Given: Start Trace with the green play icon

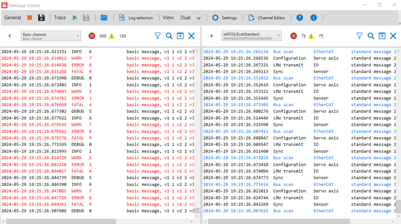Looking at the screenshot, I should (75, 18).
